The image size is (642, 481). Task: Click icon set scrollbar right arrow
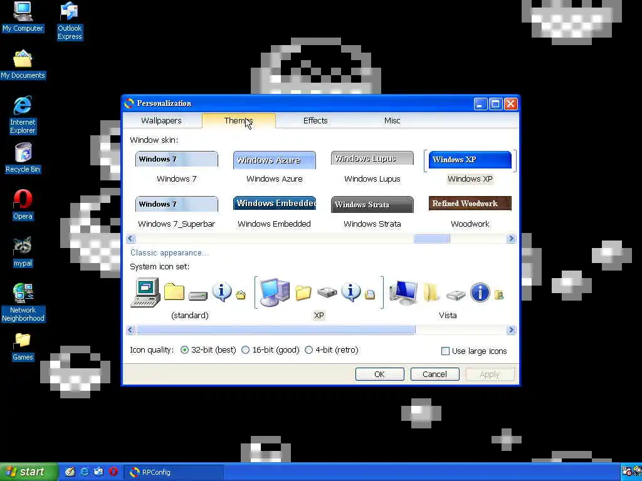511,329
